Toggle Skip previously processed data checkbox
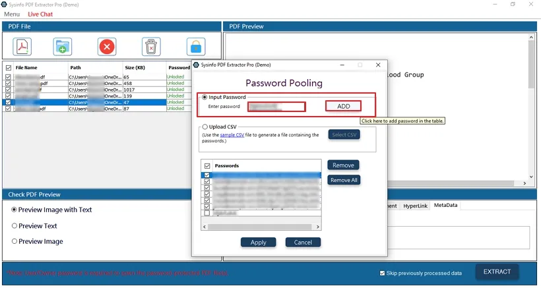 (x=382, y=274)
